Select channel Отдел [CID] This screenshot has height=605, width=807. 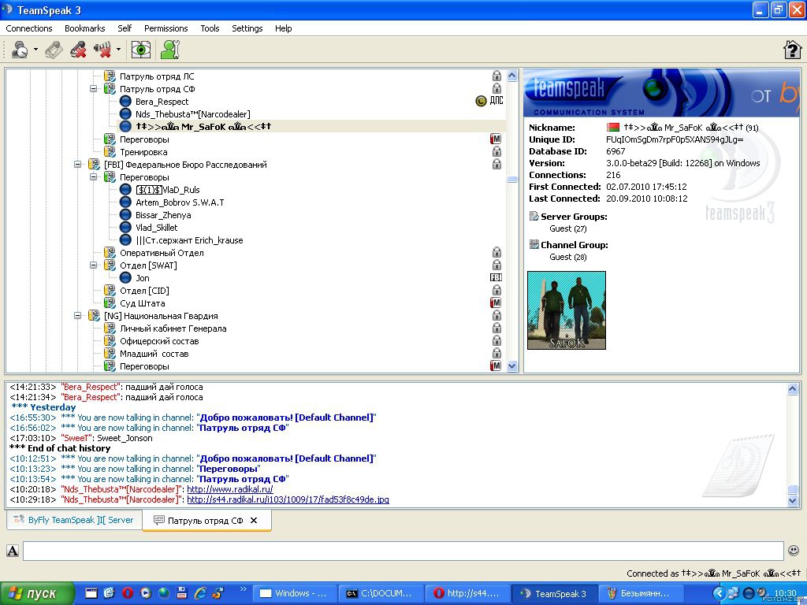click(144, 291)
